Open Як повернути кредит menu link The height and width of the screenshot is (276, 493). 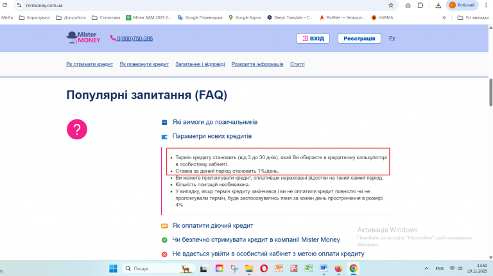(x=144, y=64)
